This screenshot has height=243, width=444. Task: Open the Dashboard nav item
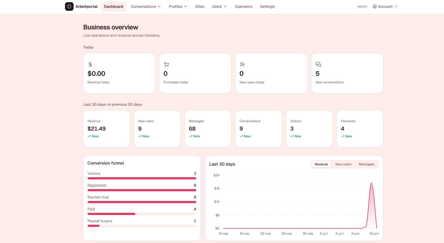(x=113, y=6)
